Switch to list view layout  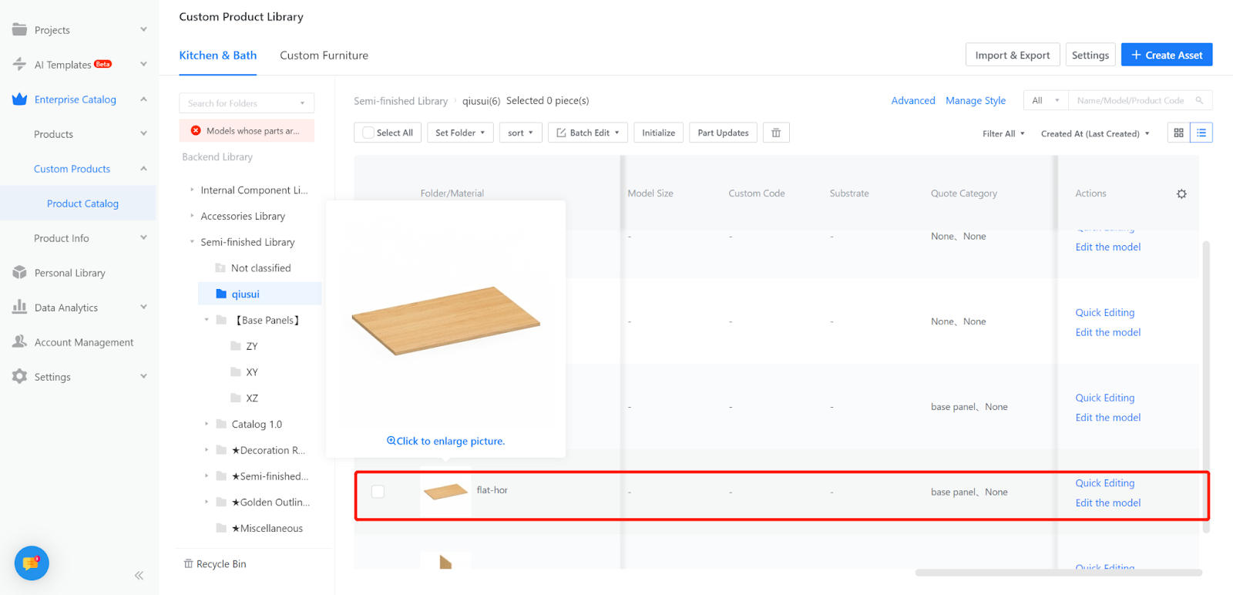coord(1201,133)
